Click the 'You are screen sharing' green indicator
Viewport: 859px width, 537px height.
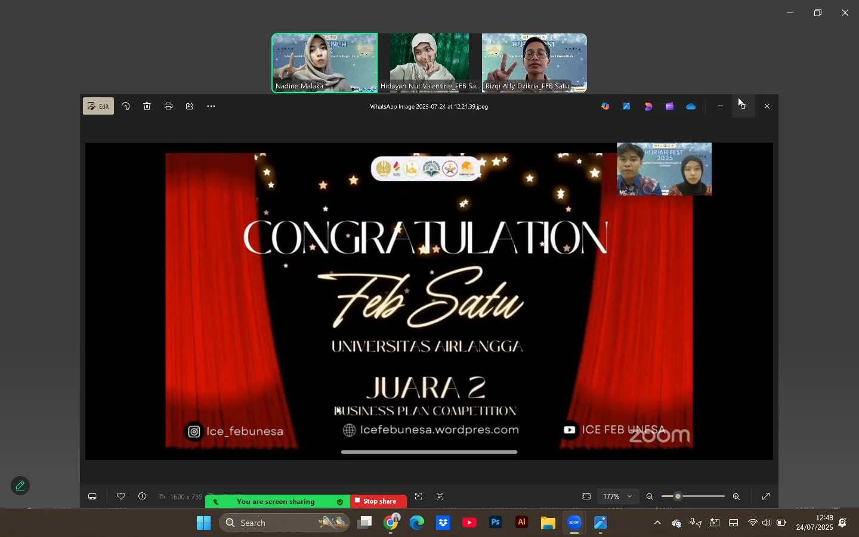coord(278,502)
